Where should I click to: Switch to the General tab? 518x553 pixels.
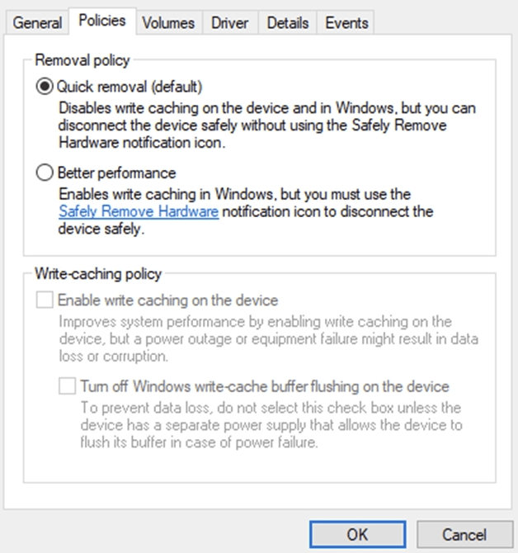(x=37, y=23)
